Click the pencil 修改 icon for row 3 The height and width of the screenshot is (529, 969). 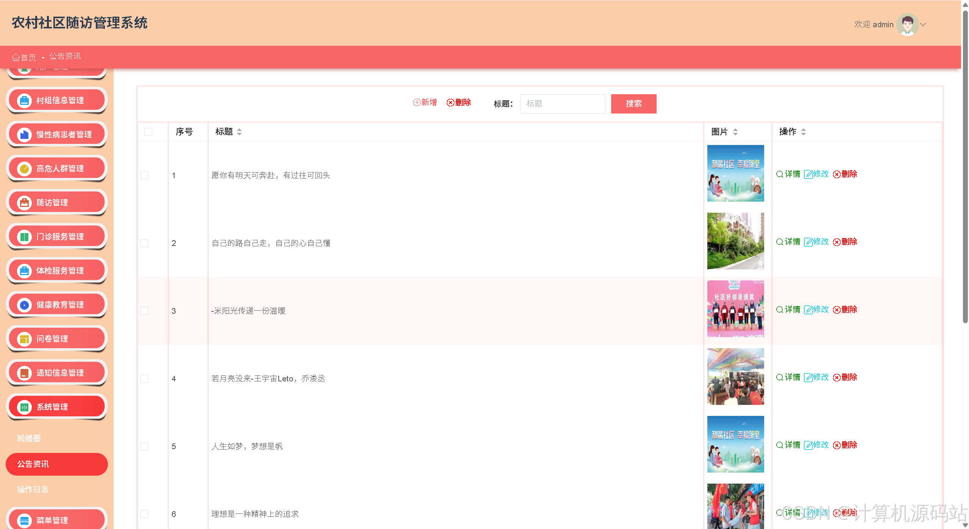click(808, 310)
